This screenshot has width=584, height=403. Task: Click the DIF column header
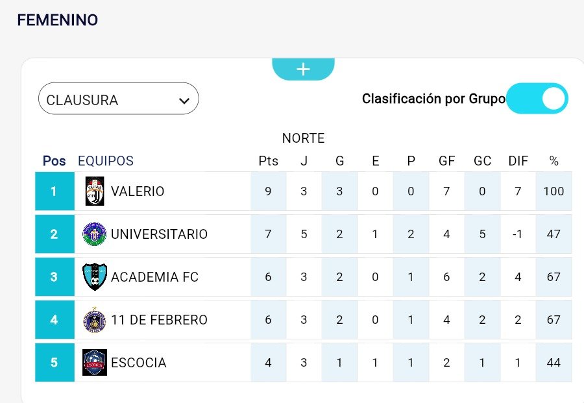click(x=518, y=161)
